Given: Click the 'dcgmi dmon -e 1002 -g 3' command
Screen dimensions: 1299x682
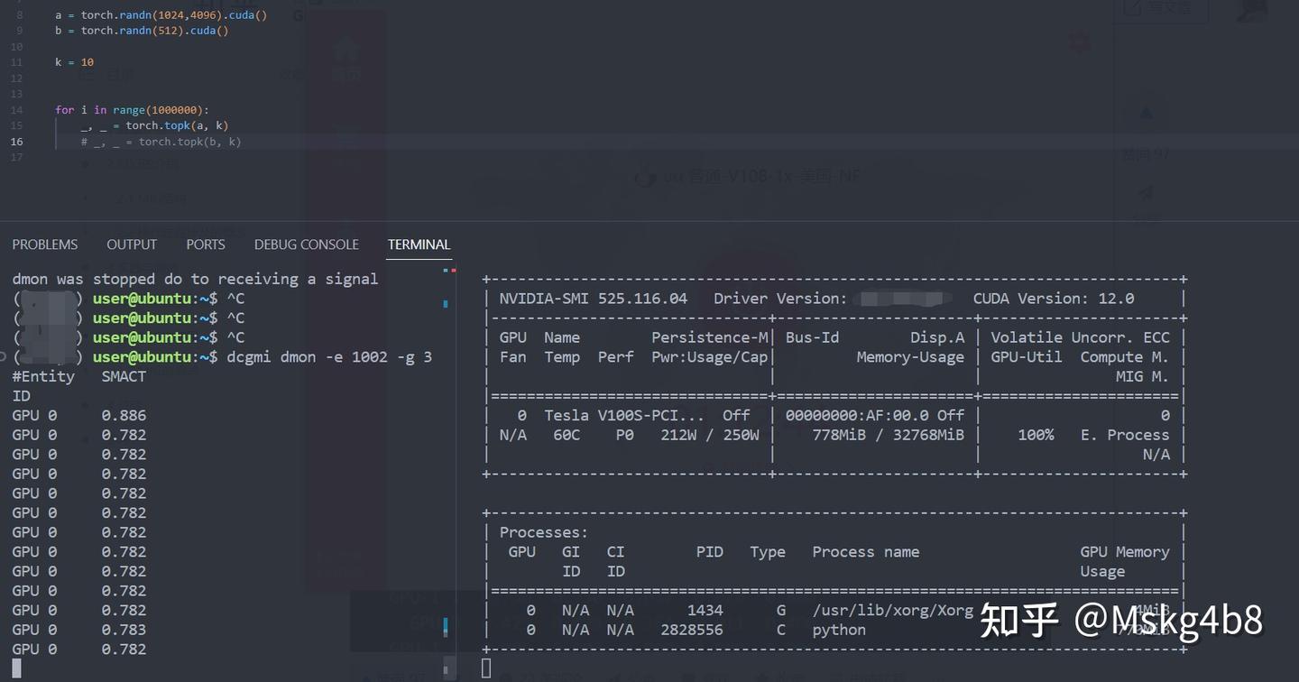Looking at the screenshot, I should pyautogui.click(x=329, y=357).
